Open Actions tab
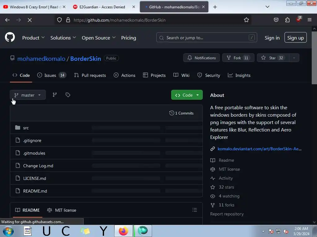This screenshot has width=317, height=237. point(124,75)
